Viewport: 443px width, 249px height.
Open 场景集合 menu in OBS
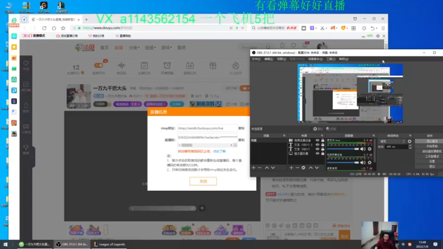315,59
